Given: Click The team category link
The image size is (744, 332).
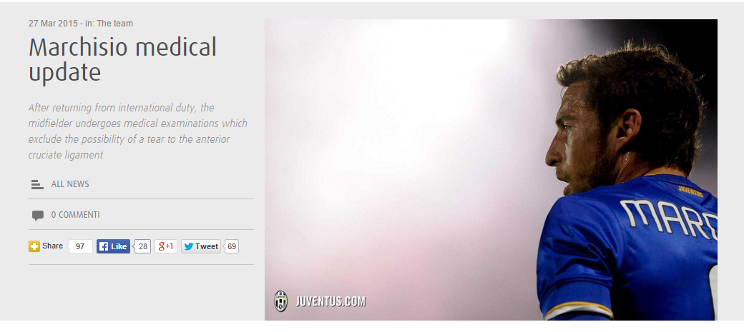Looking at the screenshot, I should click(x=115, y=24).
